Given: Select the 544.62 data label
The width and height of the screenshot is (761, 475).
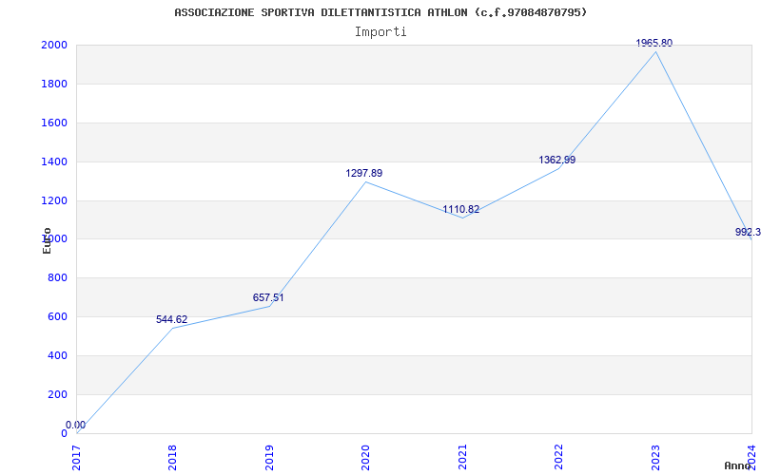Looking at the screenshot, I should pyautogui.click(x=171, y=319).
